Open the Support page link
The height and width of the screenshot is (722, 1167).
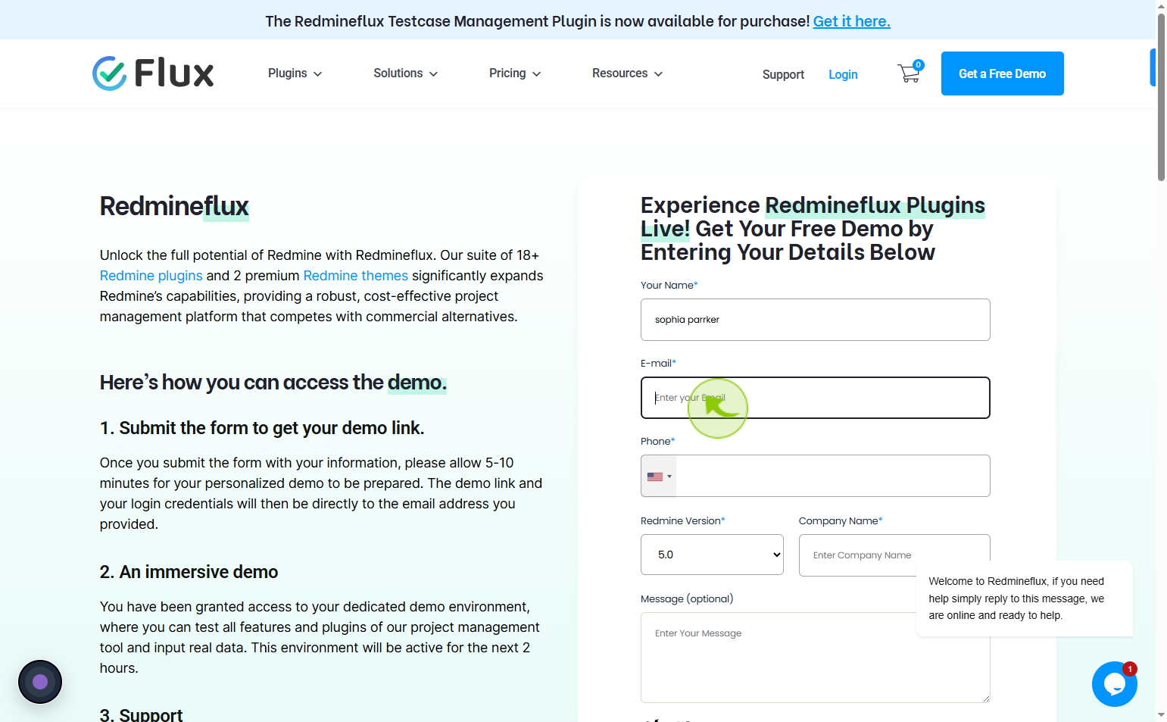[783, 74]
